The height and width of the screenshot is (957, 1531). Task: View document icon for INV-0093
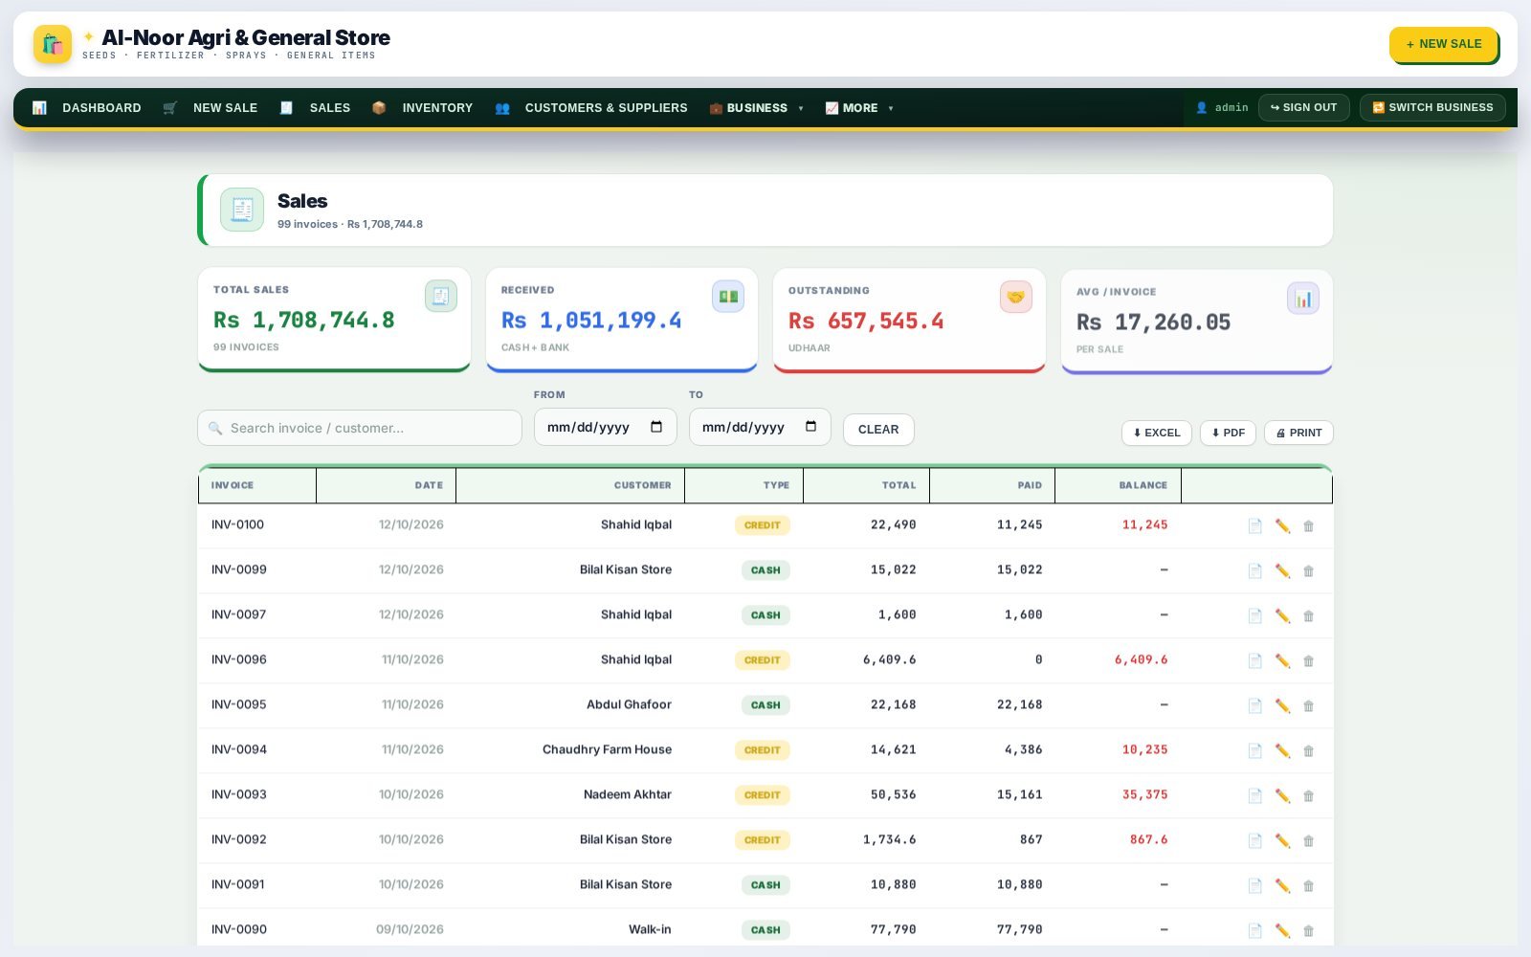(x=1254, y=795)
